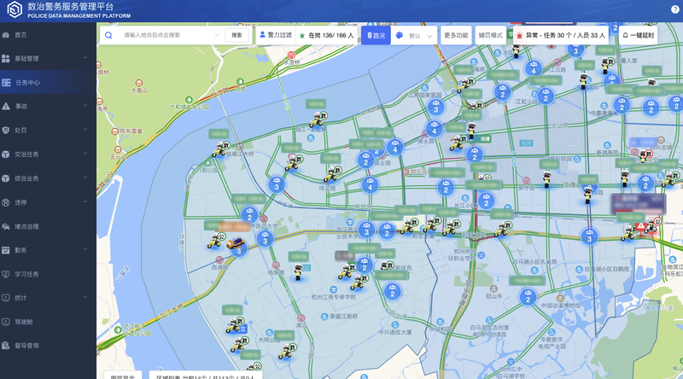The image size is (683, 379).
Task: Click the 勤务 calendar icon
Action: [6, 250]
